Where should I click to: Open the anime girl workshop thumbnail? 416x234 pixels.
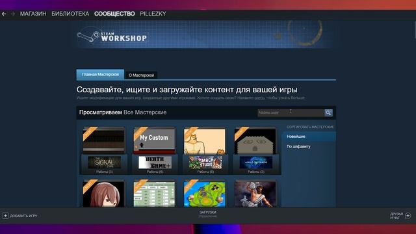click(104, 194)
